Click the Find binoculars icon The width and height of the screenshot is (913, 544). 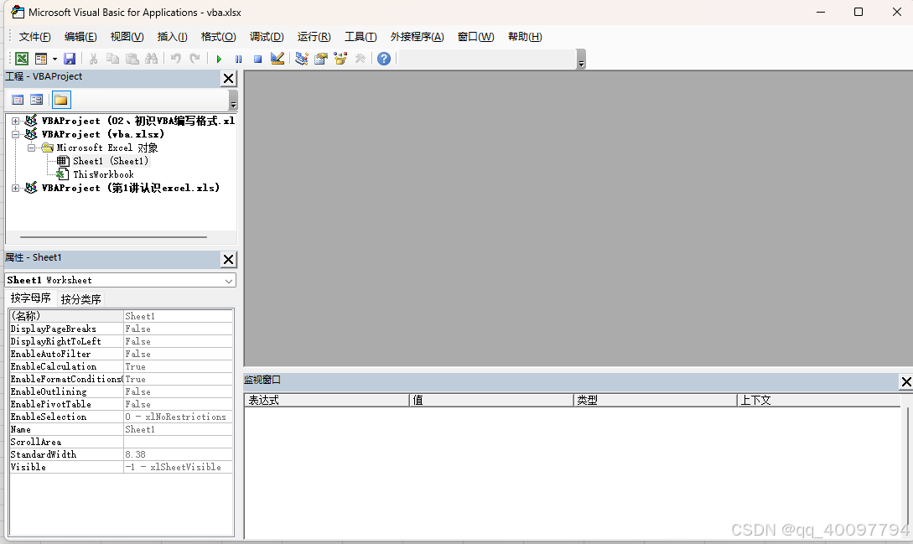click(152, 58)
